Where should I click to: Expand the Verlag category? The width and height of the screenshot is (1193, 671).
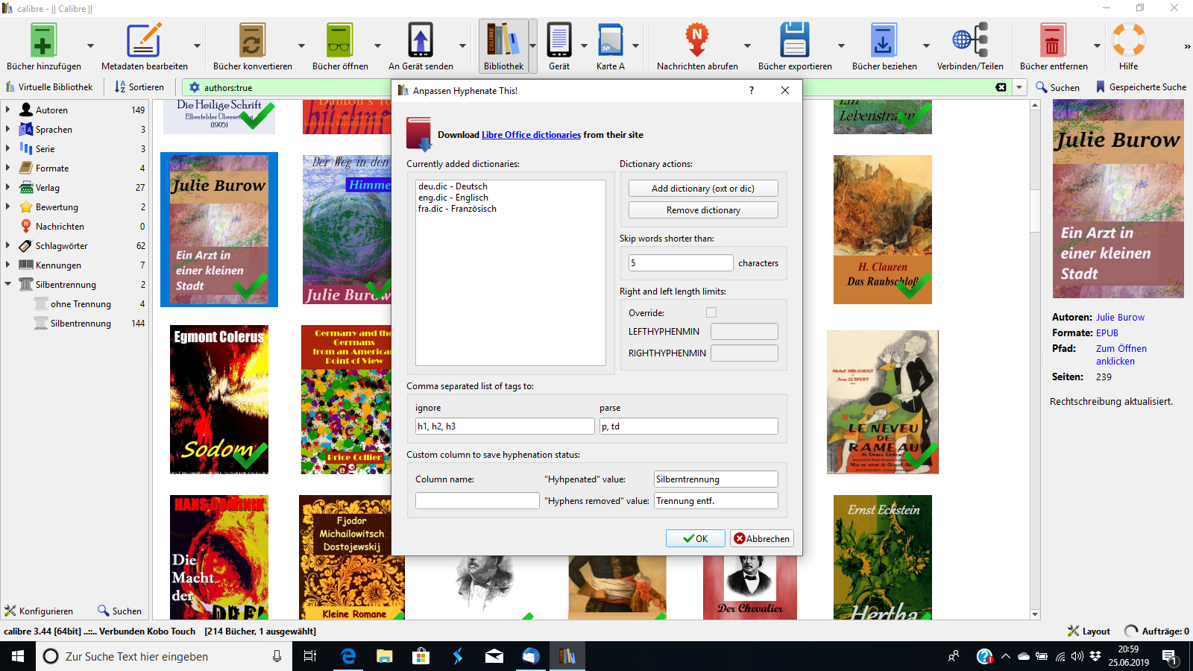tap(8, 187)
